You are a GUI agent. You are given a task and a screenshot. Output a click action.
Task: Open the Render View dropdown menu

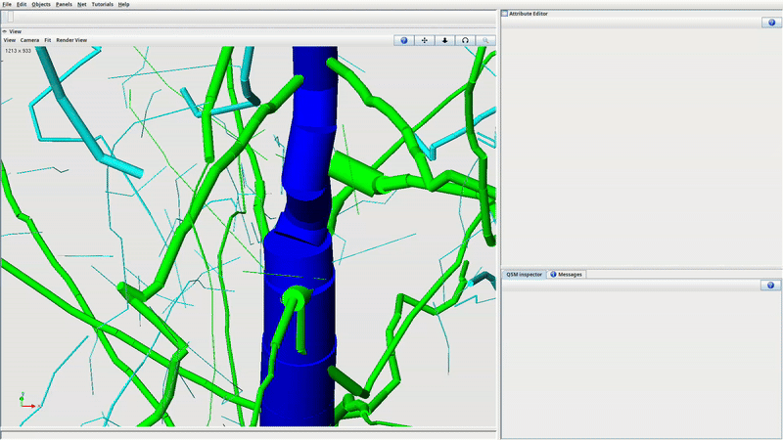pyautogui.click(x=71, y=40)
